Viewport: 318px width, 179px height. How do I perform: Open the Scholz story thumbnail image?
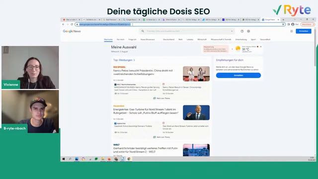196,112
